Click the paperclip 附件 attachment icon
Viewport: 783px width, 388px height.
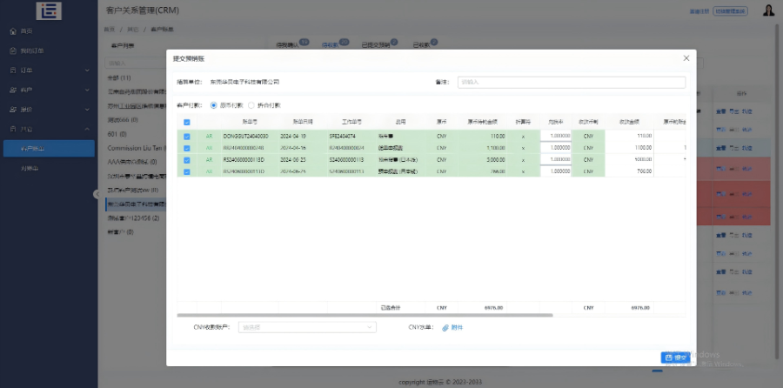445,328
